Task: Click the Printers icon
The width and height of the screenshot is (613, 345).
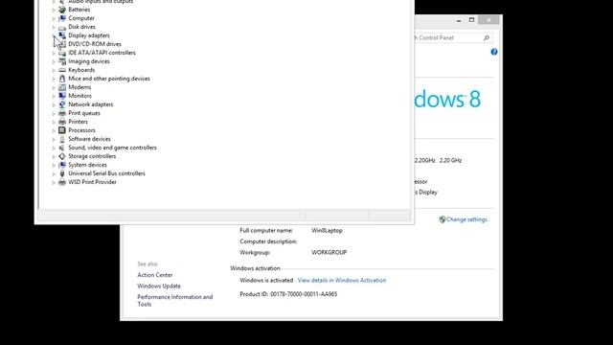Action: click(x=61, y=122)
